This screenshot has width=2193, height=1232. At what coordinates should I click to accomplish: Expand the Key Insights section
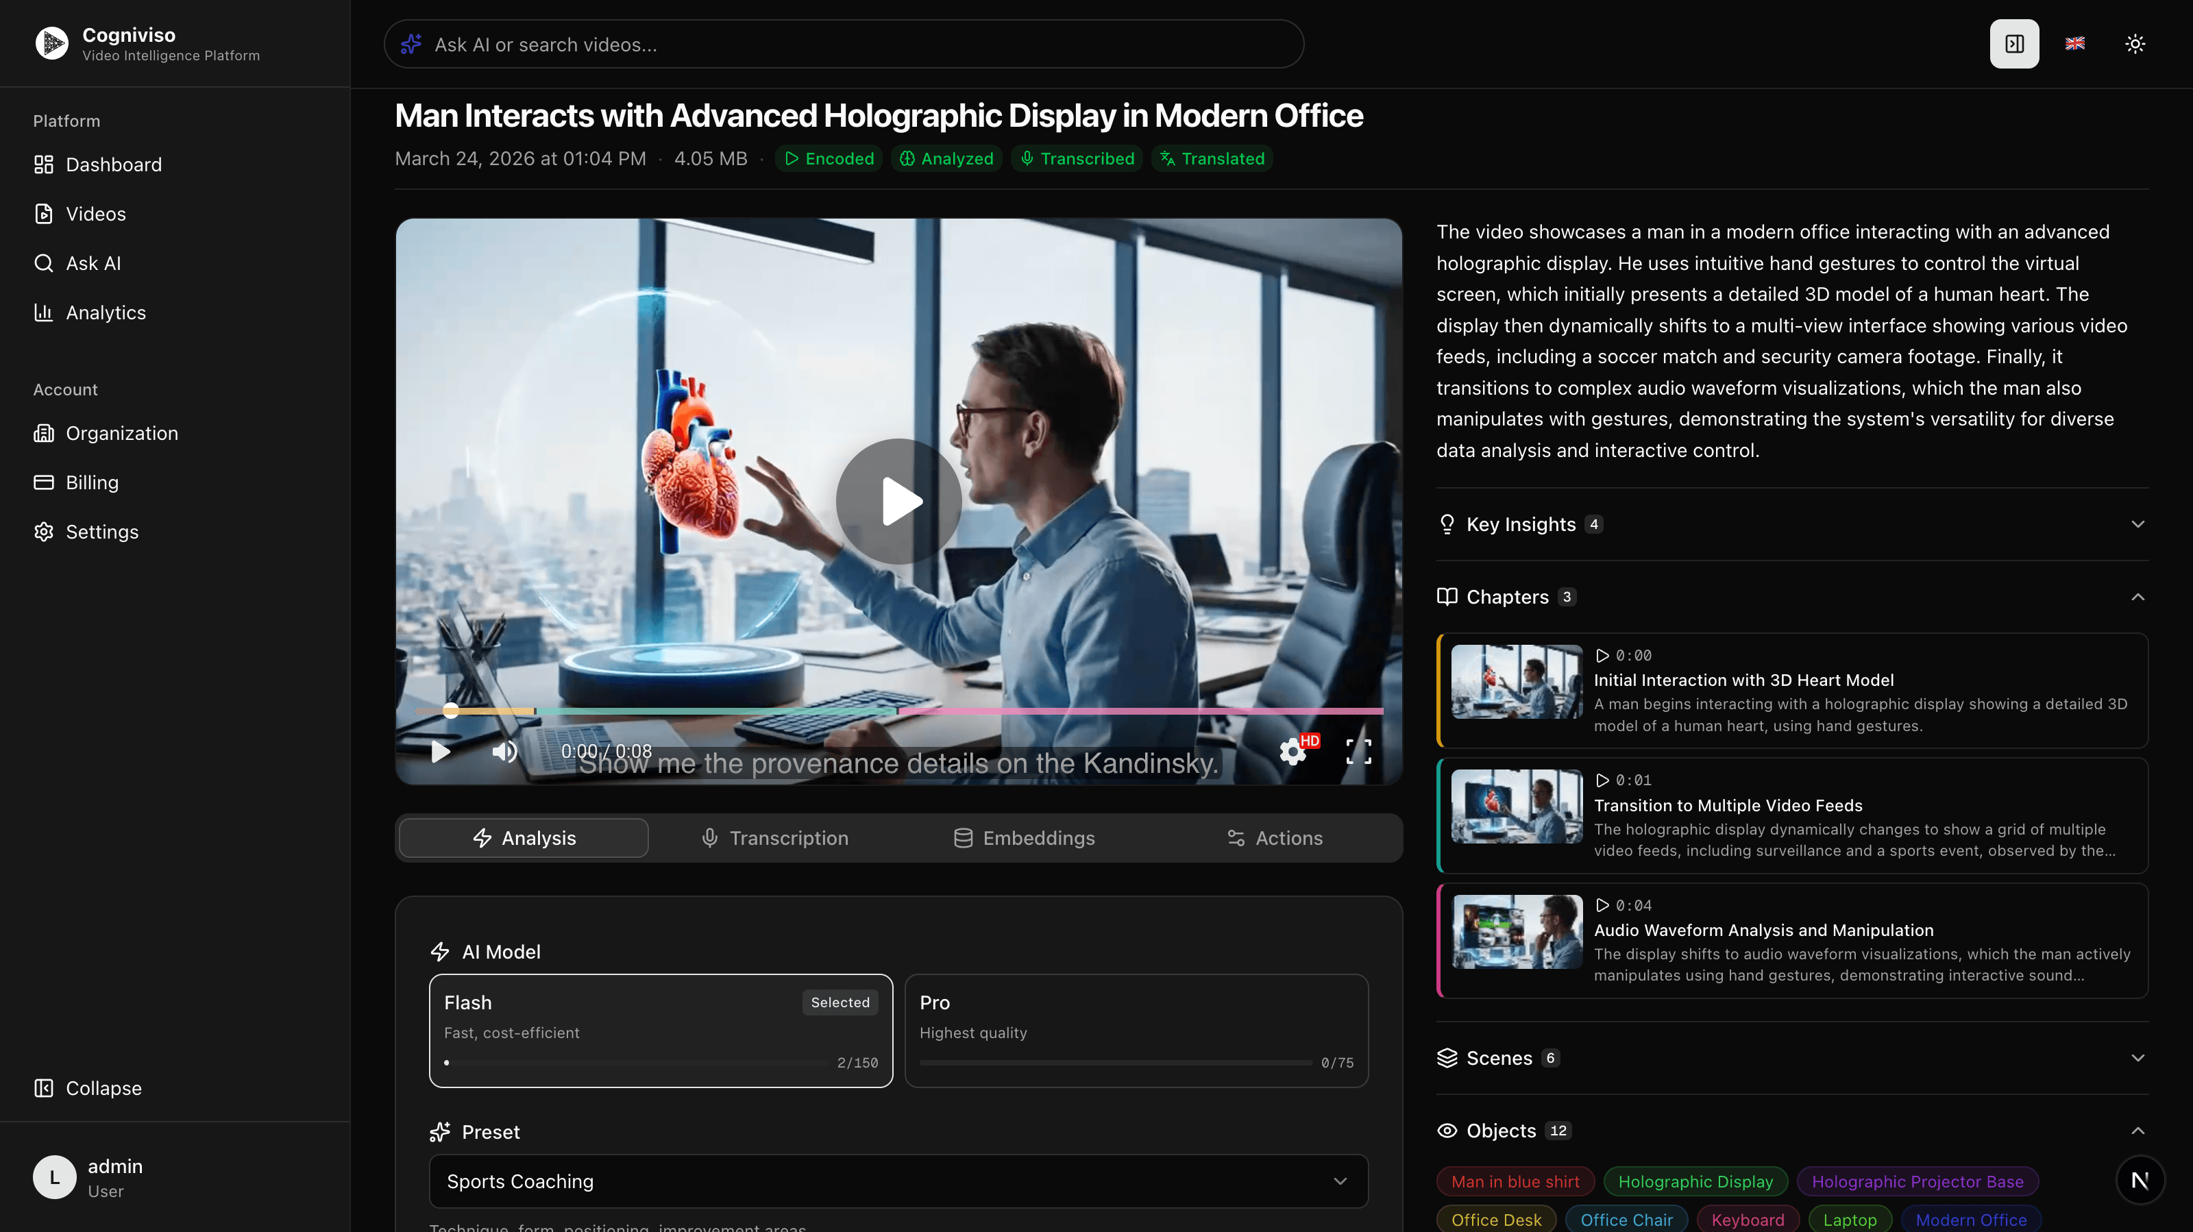(x=2137, y=523)
